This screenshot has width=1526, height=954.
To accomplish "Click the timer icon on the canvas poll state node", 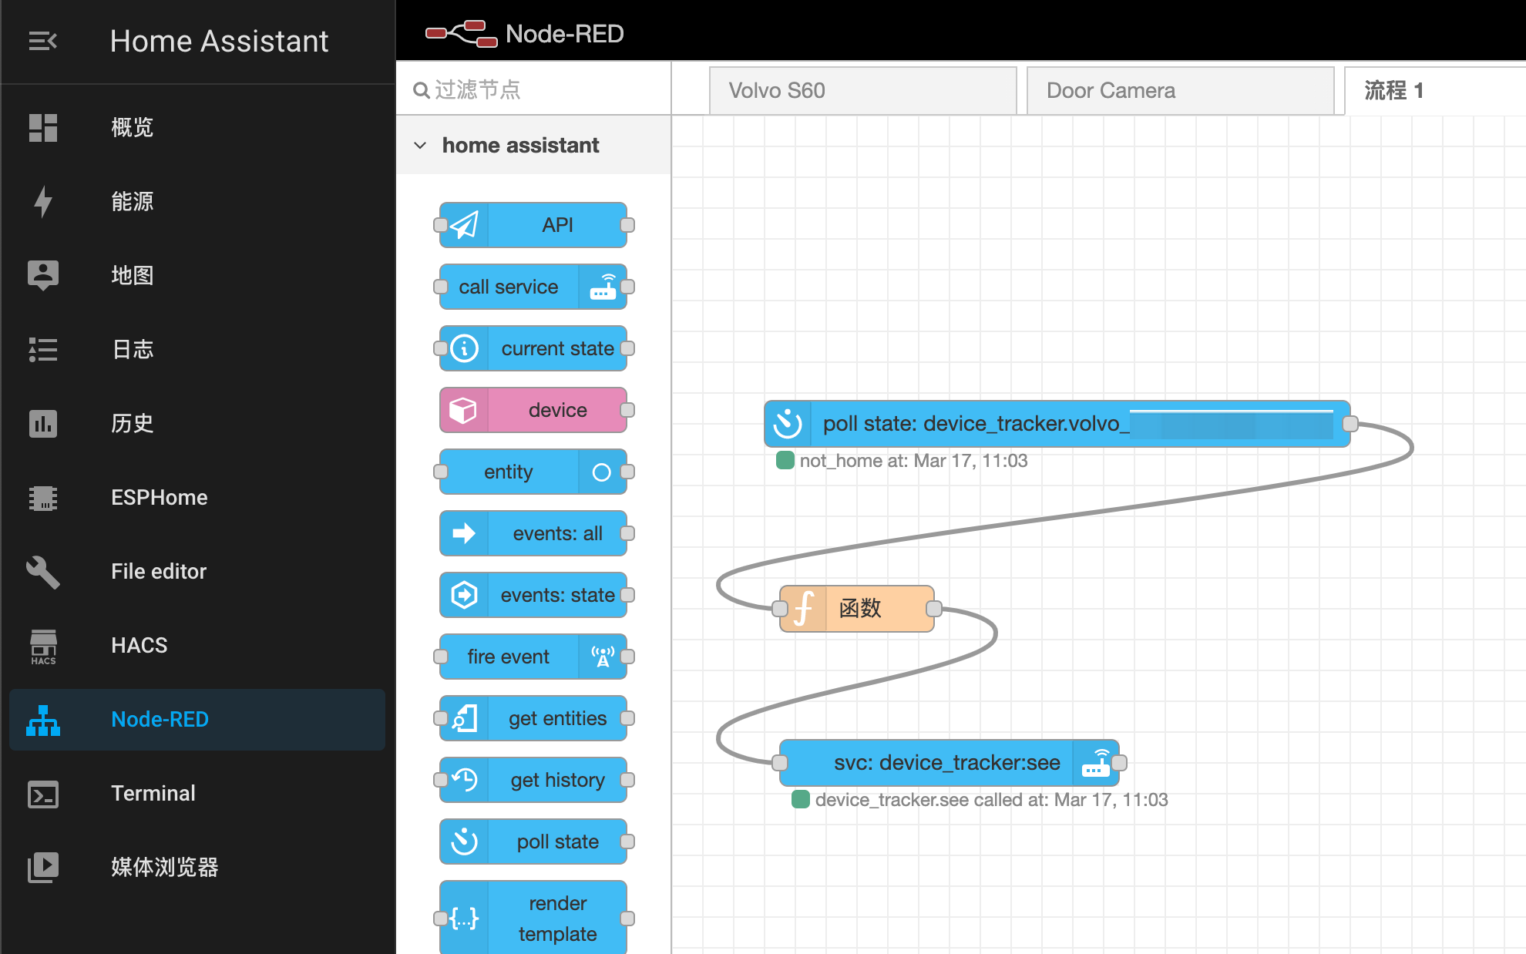I will click(788, 424).
